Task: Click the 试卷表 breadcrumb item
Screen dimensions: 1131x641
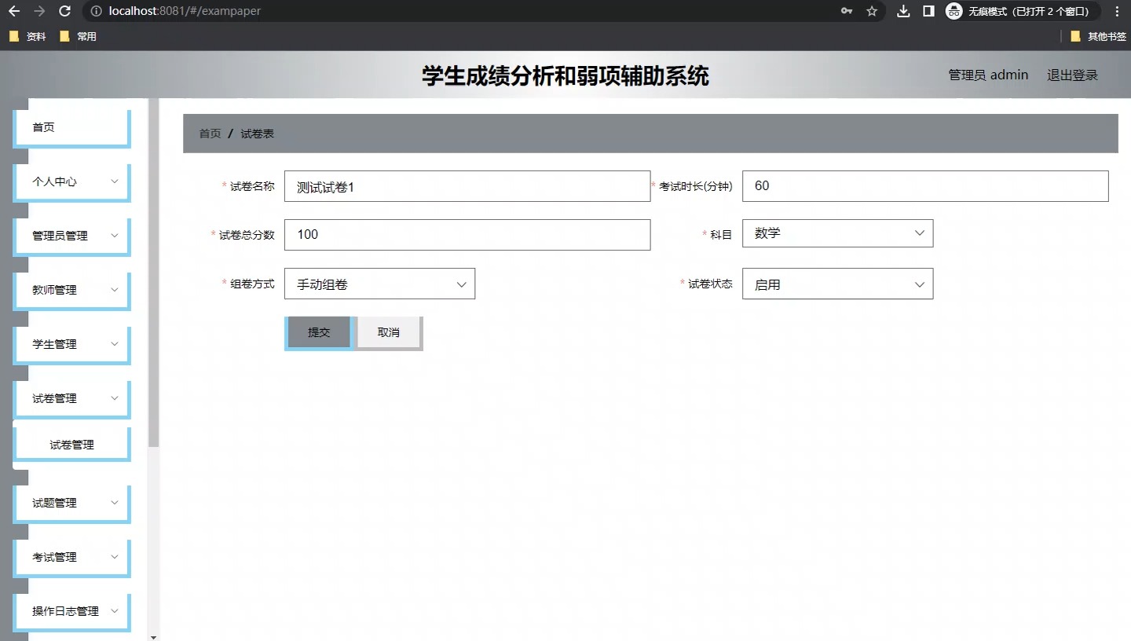Action: click(257, 134)
